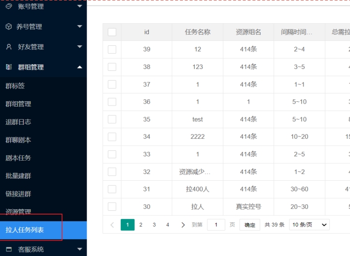Click the 群组管理 sidebar icon

(9, 67)
